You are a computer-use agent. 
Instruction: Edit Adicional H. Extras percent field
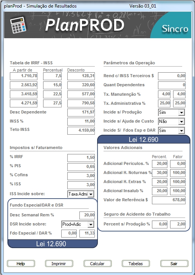click(x=159, y=182)
